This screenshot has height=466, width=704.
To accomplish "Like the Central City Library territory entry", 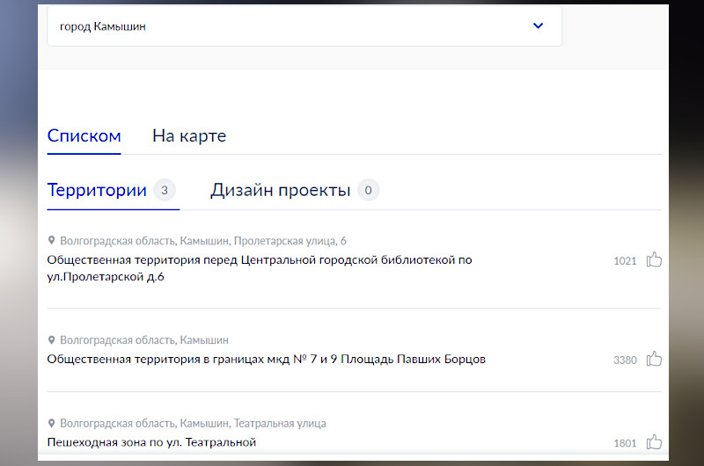I will tap(654, 259).
